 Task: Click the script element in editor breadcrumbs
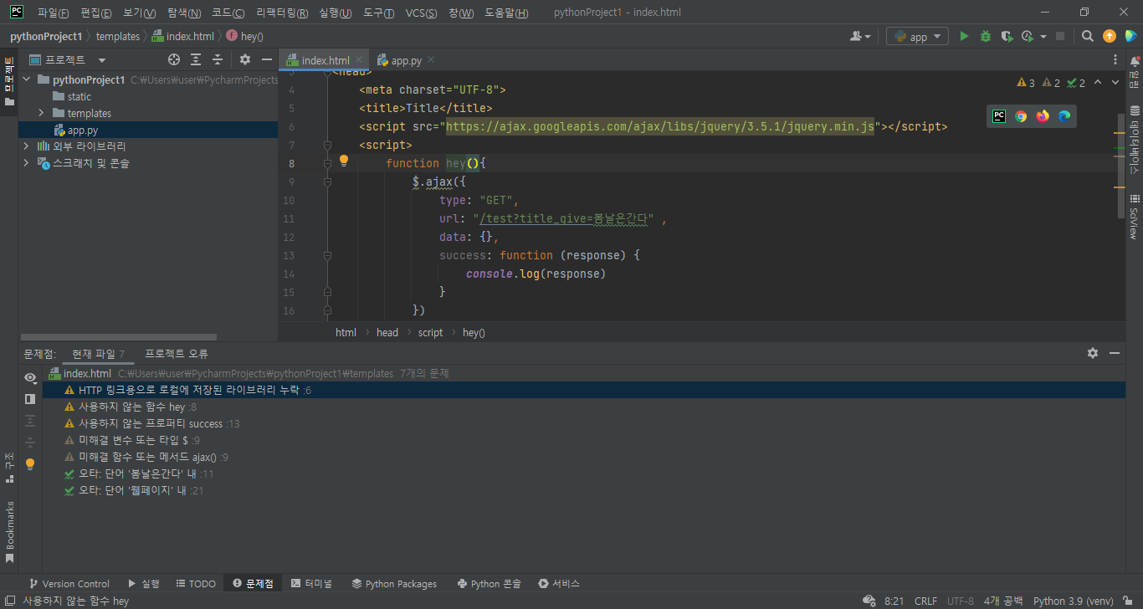(x=430, y=332)
